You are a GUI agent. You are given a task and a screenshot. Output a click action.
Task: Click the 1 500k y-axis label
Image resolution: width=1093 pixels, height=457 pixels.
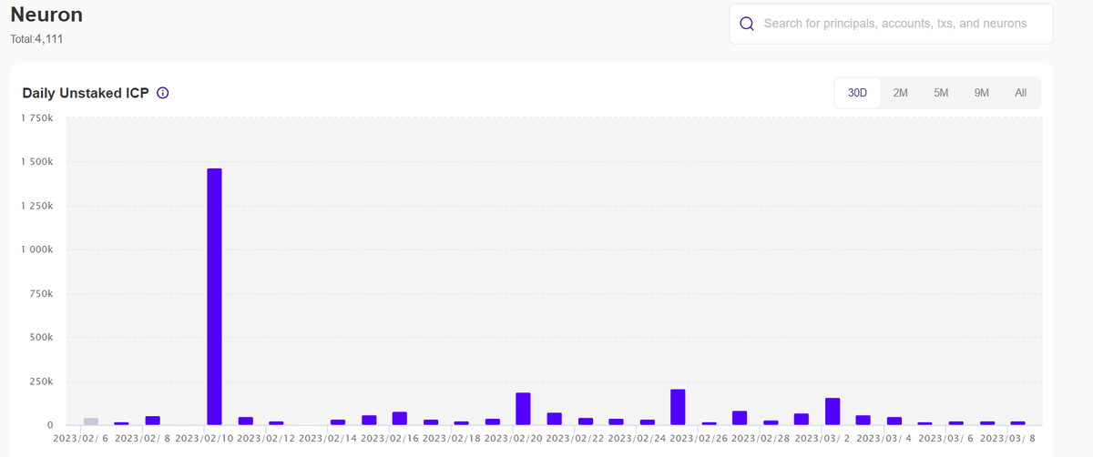coord(38,162)
